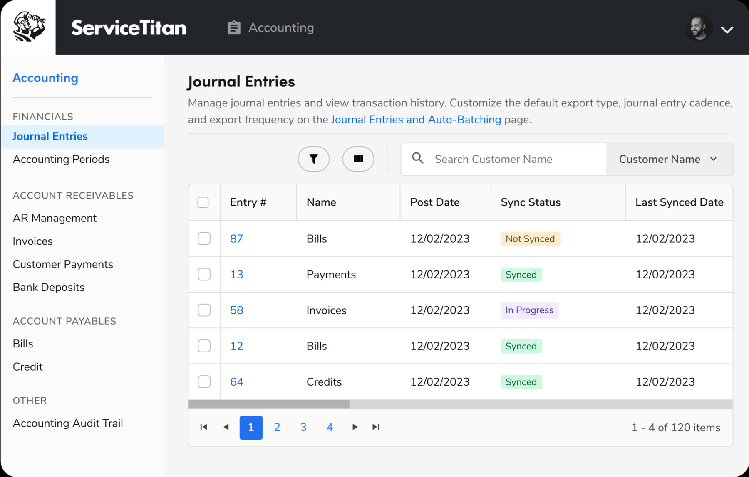Click the In Progress status badge

pos(530,310)
